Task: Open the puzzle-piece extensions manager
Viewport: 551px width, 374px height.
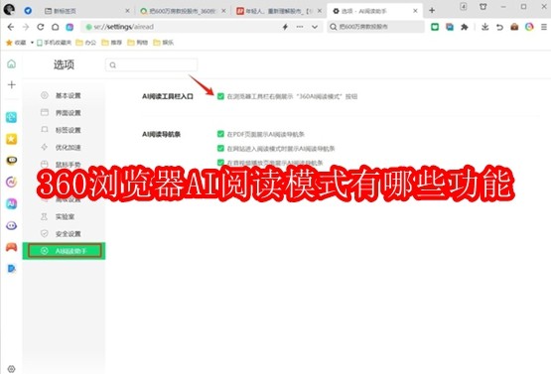Action: pyautogui.click(x=465, y=27)
